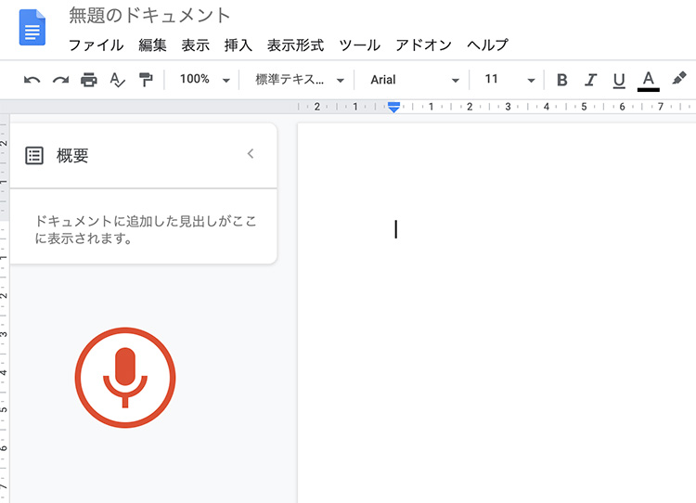Collapse the 概要 outline panel arrow
The height and width of the screenshot is (503, 696).
[251, 154]
